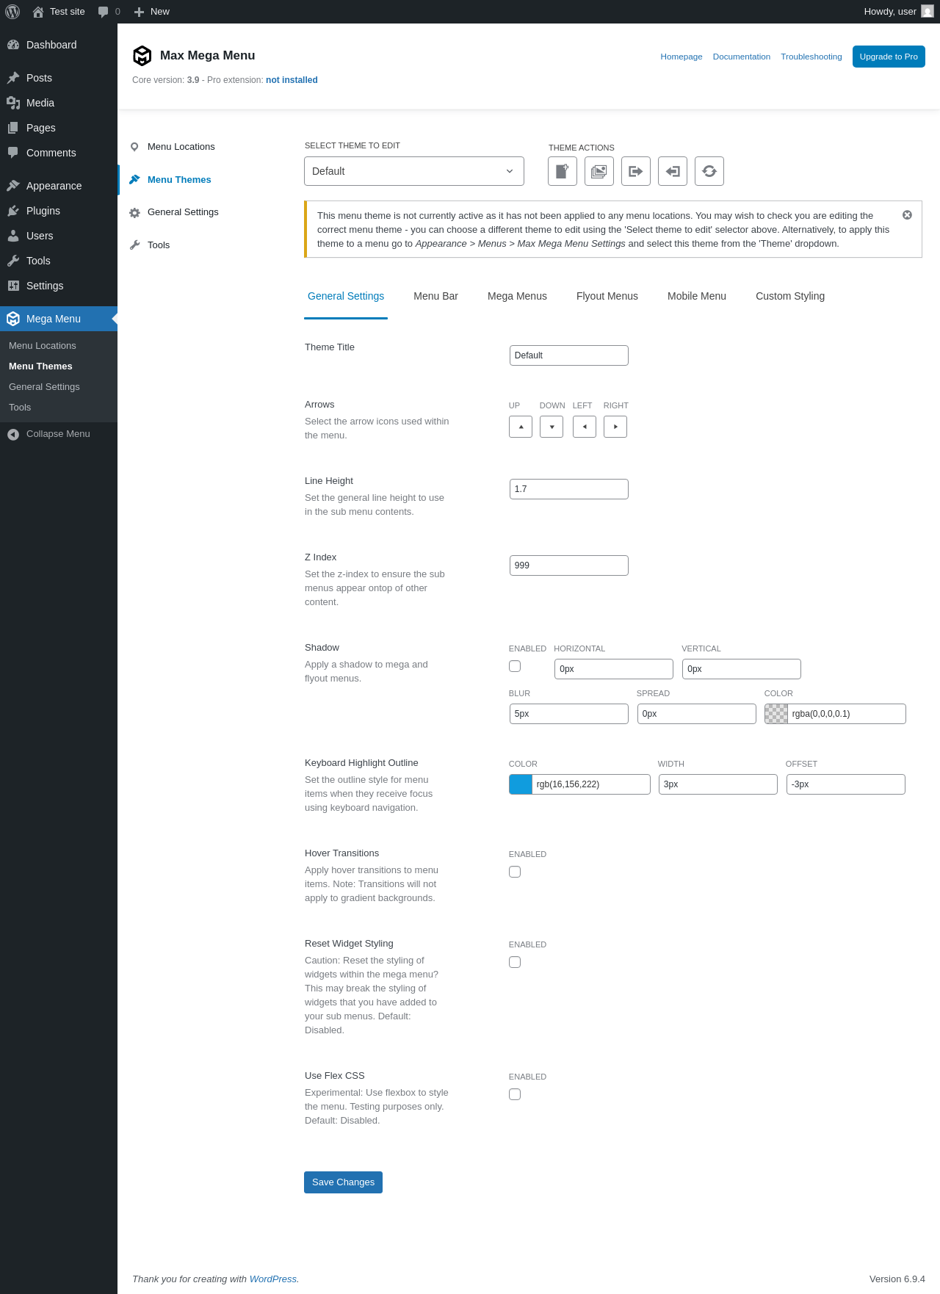Screen dimensions: 940x1294
Task: Switch to the Custom Styling tab
Action: (790, 296)
